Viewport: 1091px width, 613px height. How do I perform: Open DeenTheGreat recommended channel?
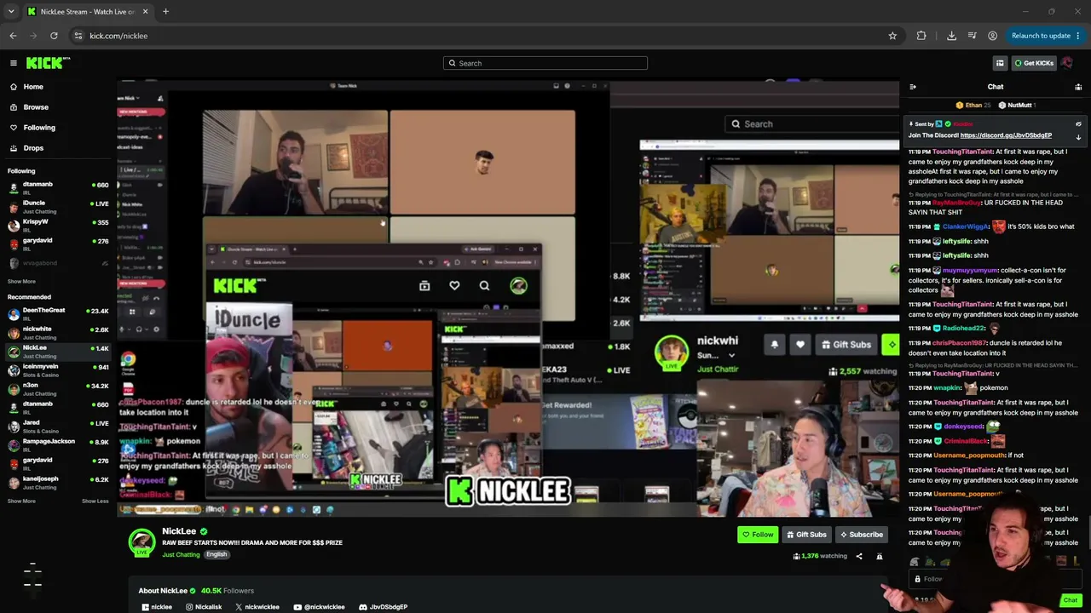coord(58,314)
